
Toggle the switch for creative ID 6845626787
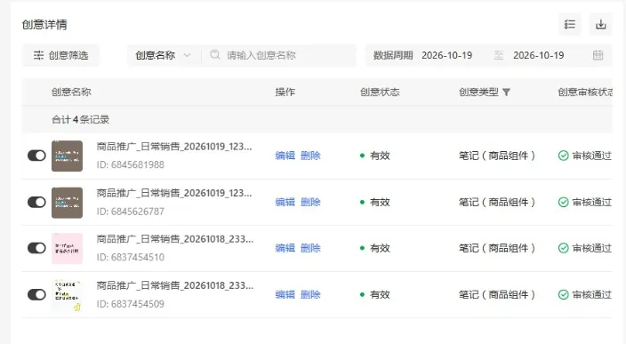[36, 202]
